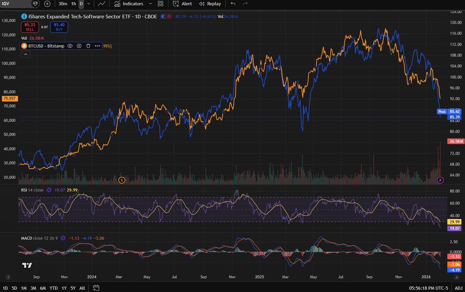This screenshot has width=465, height=292.
Task: Switch to the 1h timeframe
Action: tap(73, 3)
